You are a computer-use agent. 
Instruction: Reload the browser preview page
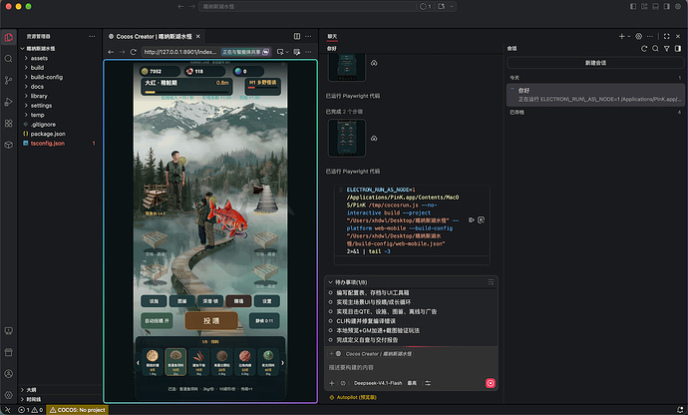tap(134, 52)
